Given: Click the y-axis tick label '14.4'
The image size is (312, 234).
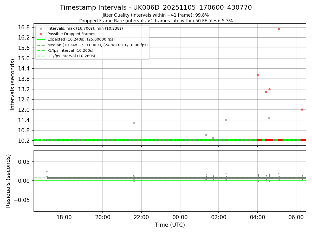Looking at the screenshot, I should [x=24, y=69].
